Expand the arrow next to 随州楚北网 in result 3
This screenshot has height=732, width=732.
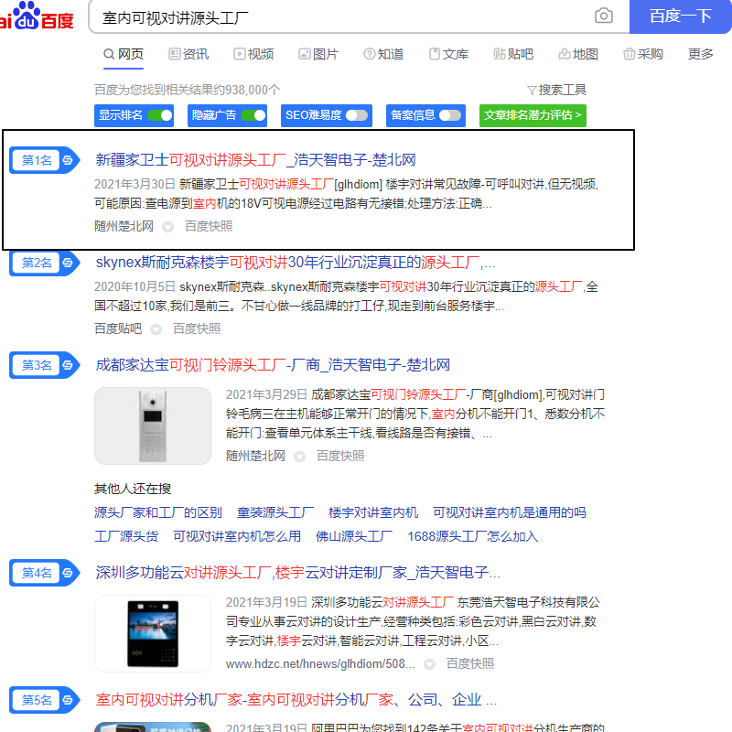[300, 457]
